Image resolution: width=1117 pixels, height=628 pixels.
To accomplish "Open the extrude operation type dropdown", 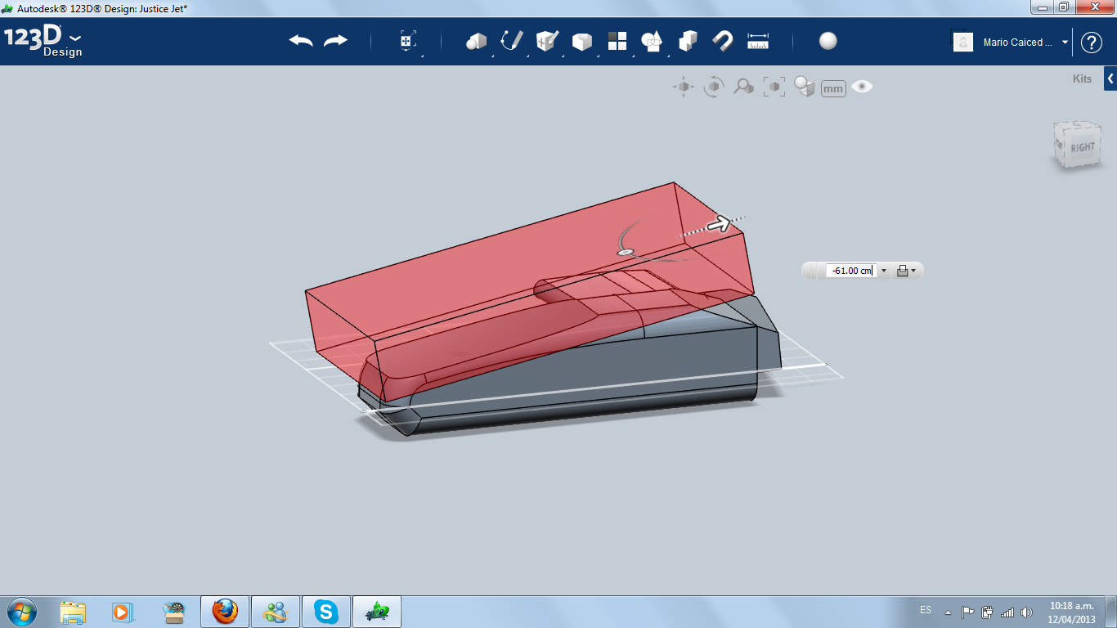I will coord(906,271).
